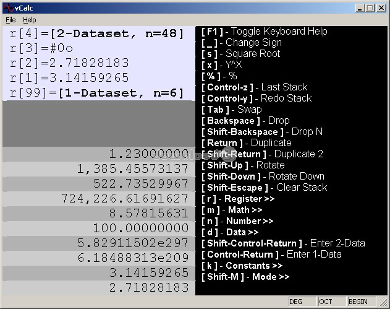This screenshot has width=390, height=309.
Task: Click the Control-y Redo Stack entry
Action: coord(256,98)
